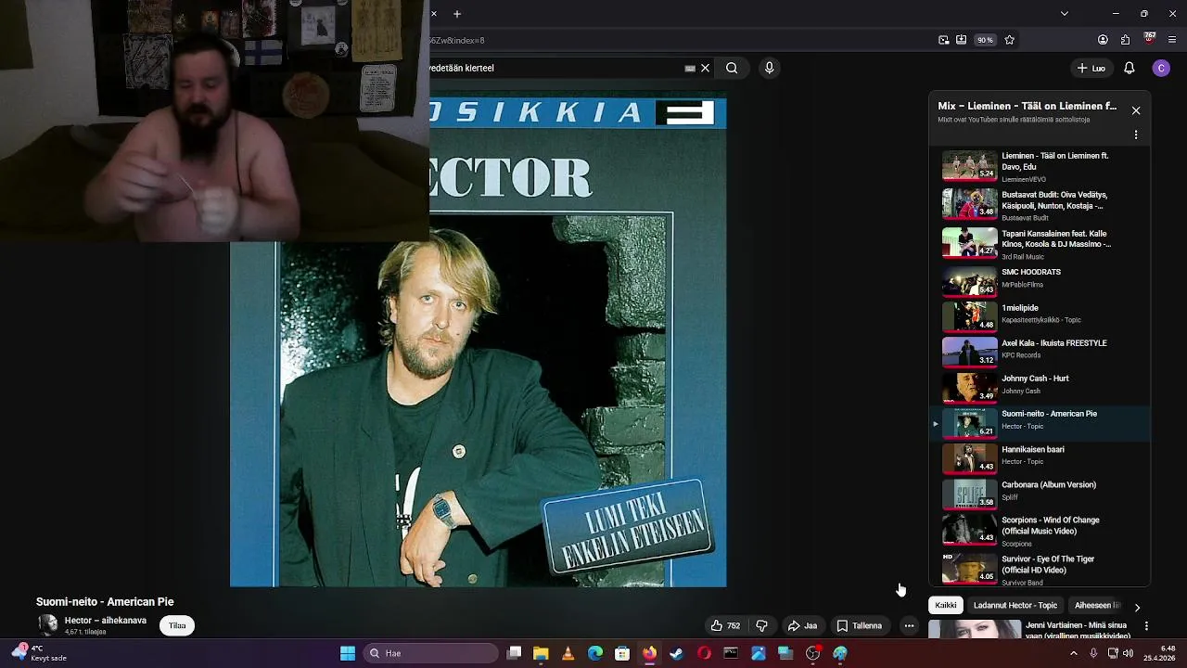Viewport: 1187px width, 668px height.
Task: Open the browser extensions puzzle icon
Action: tap(1126, 40)
